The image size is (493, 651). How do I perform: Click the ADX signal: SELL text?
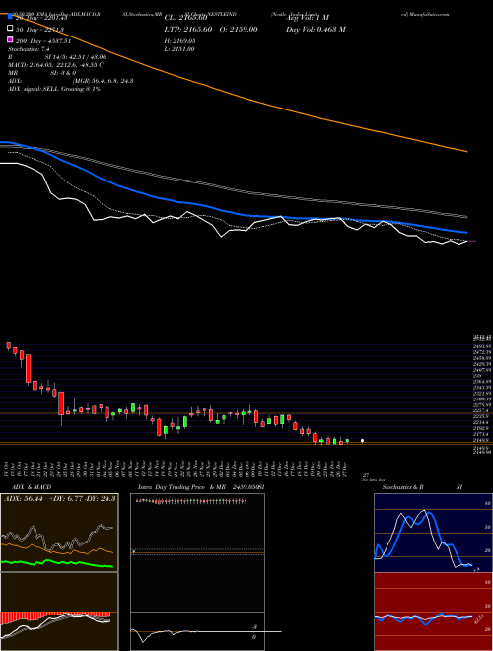pos(54,89)
